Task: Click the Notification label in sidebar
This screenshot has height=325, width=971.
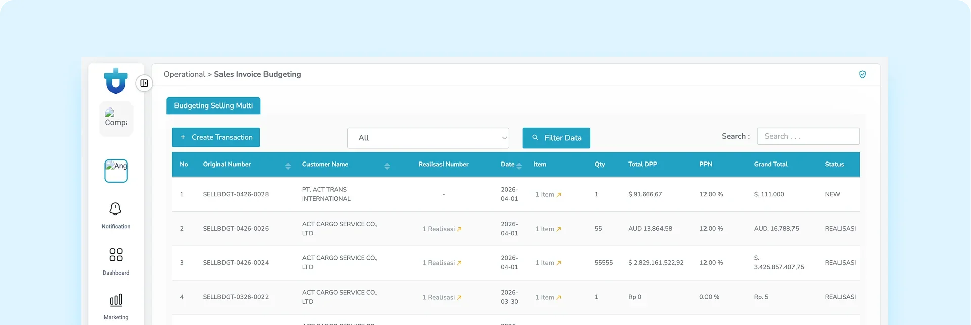Action: point(116,227)
